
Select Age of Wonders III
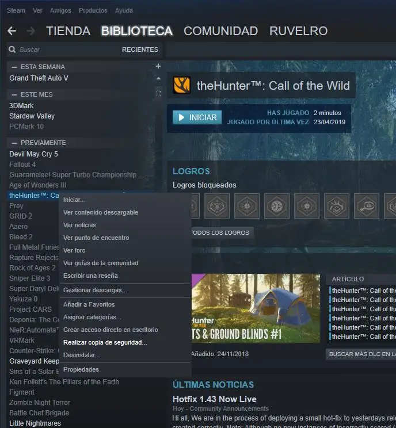point(37,185)
